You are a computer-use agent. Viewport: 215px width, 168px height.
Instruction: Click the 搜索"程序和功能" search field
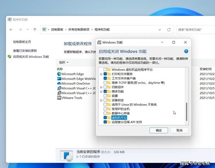(196, 30)
